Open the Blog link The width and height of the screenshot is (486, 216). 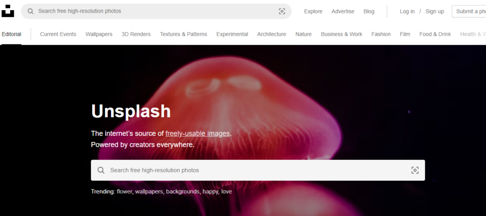pyautogui.click(x=369, y=11)
